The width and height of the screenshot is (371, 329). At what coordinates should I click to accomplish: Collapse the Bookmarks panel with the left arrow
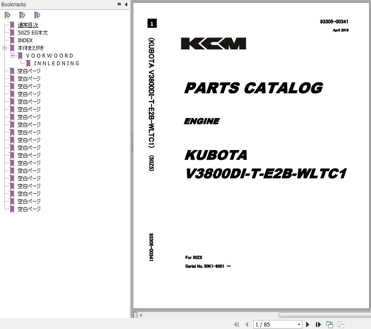[x=126, y=4]
